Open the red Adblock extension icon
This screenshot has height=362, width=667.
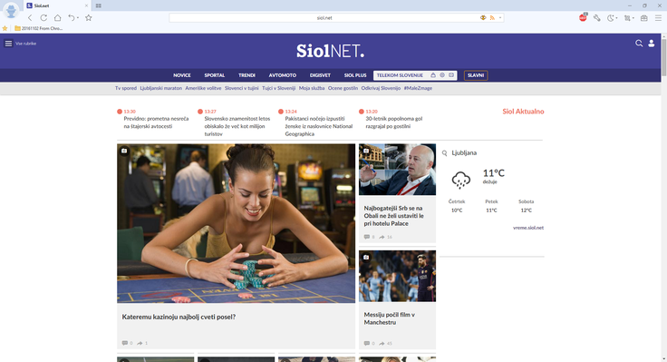click(583, 17)
